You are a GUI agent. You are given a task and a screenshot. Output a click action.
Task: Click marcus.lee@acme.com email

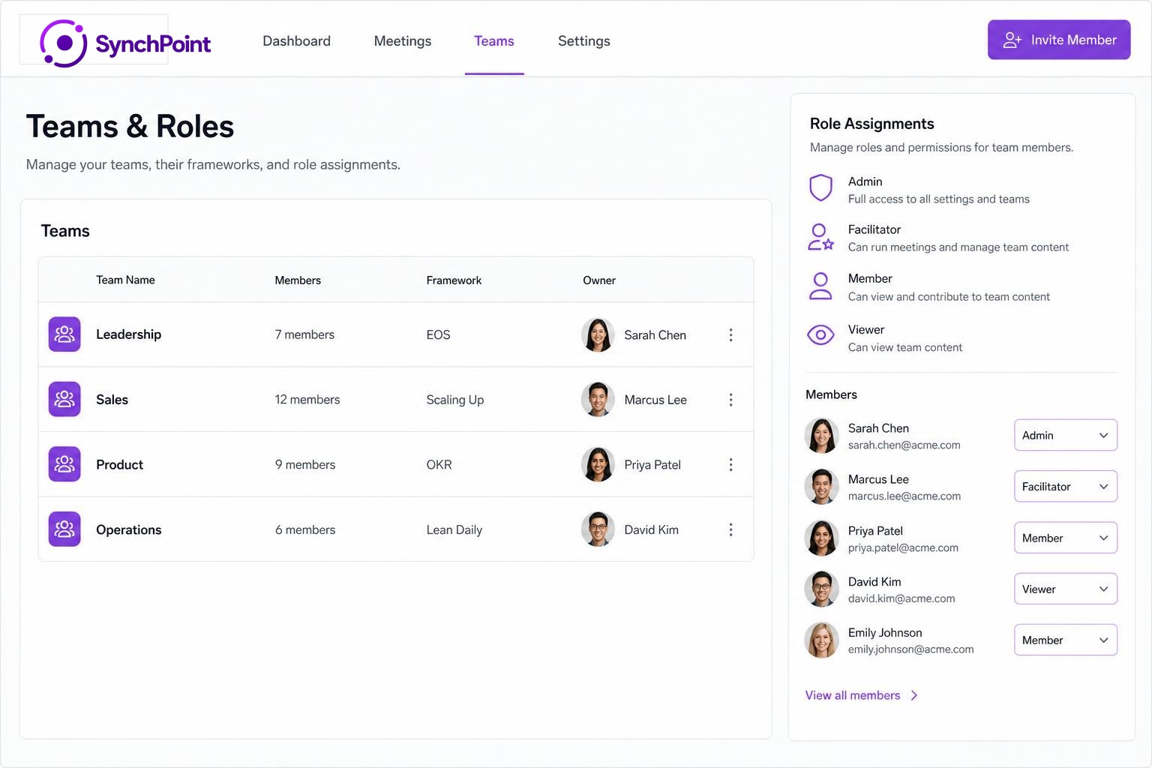click(904, 496)
